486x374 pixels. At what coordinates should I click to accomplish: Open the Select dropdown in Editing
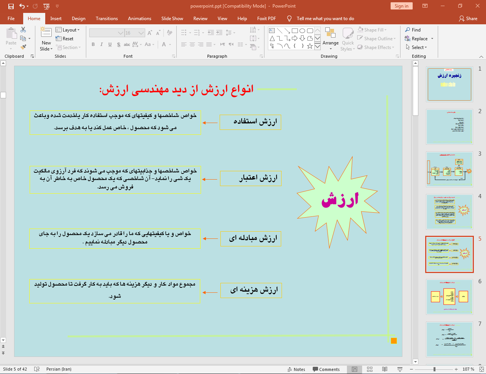coord(416,47)
